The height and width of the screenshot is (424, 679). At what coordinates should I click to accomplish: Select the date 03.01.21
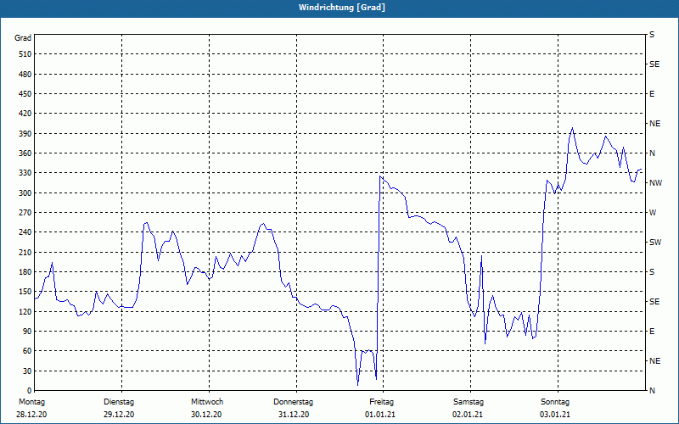click(x=555, y=415)
